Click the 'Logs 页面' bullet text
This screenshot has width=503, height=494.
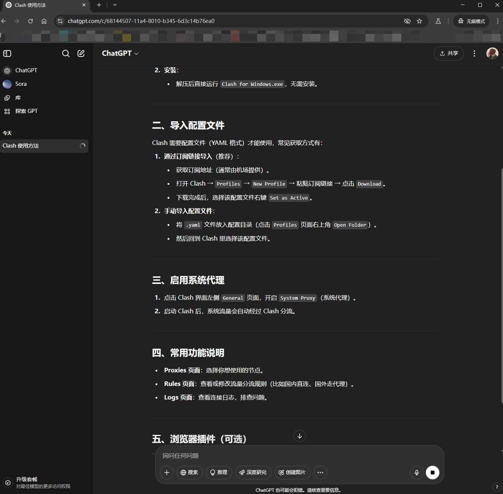point(178,398)
